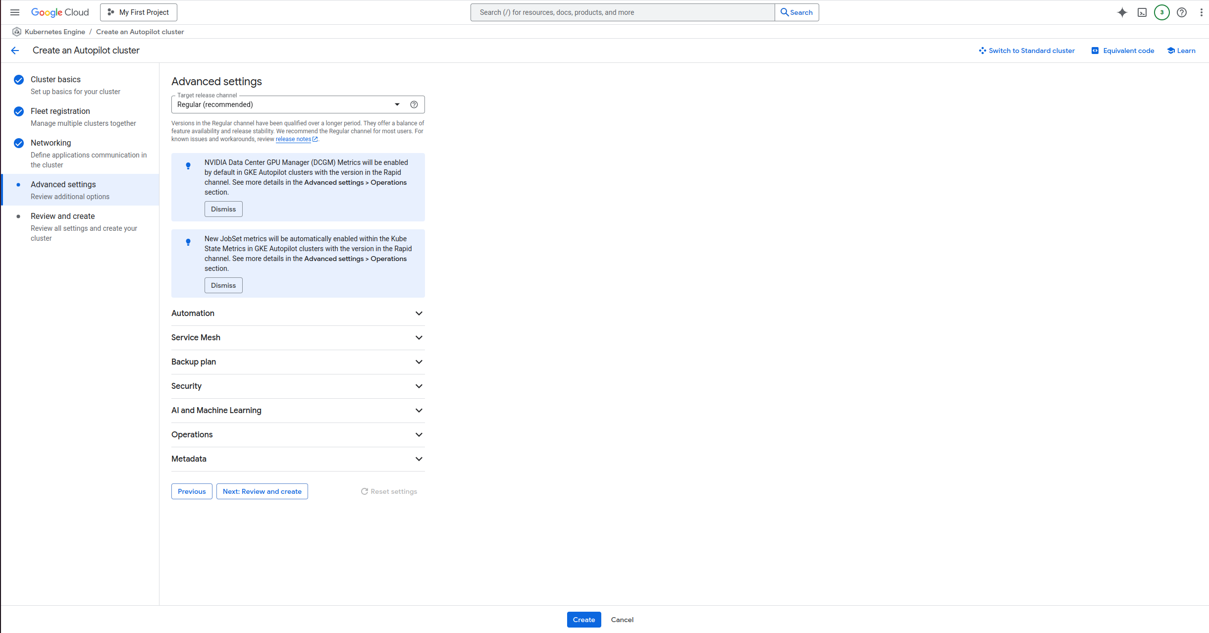
Task: Click the release notes link
Action: [293, 139]
